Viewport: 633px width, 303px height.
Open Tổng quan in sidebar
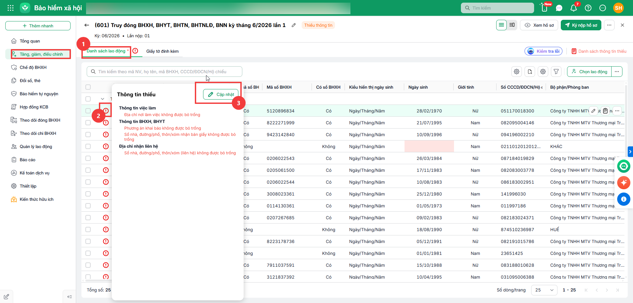pyautogui.click(x=38, y=41)
